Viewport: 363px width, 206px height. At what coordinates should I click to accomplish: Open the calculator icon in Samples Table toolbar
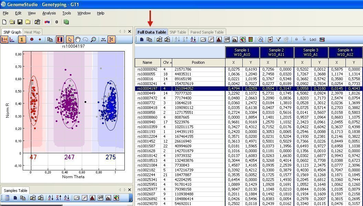pos(7,198)
